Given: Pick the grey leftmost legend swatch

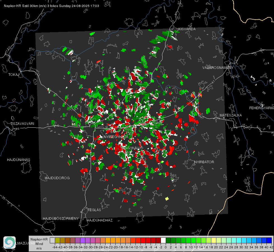Looking at the screenshot, I should click(x=52, y=240).
